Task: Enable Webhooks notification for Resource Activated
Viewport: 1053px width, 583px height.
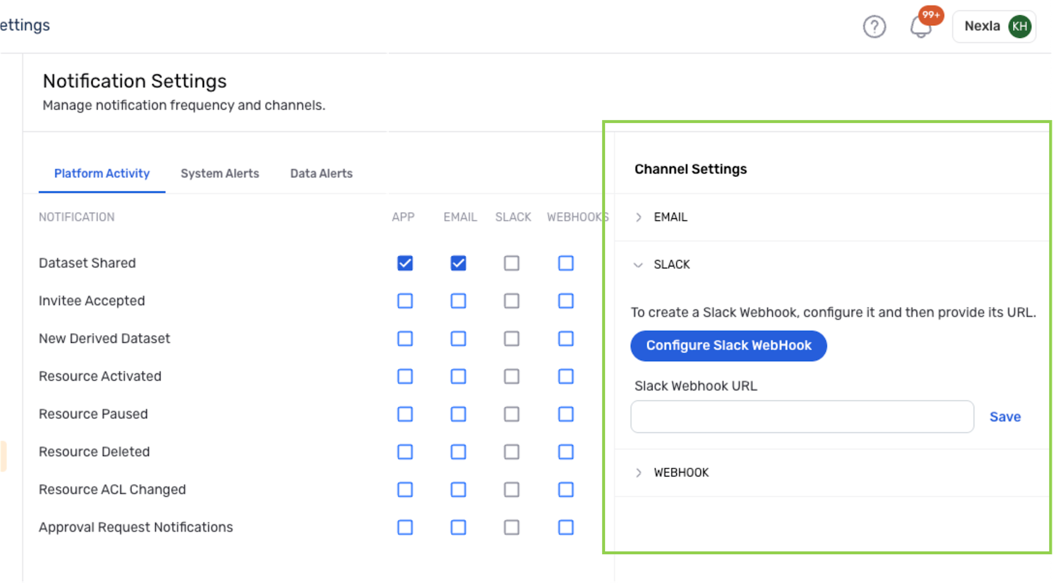Action: [x=566, y=377]
